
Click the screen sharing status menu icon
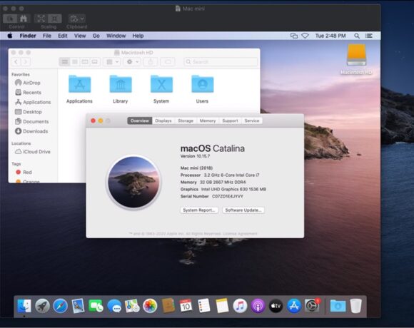pyautogui.click(x=294, y=36)
